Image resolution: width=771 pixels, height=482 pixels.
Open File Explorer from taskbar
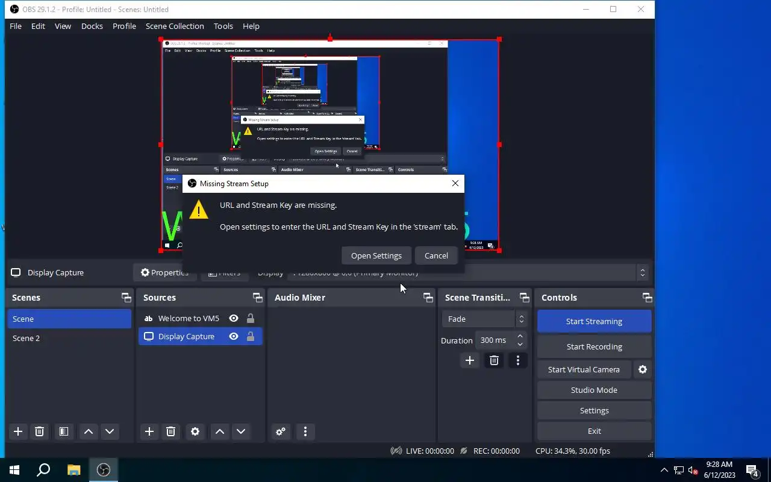(73, 470)
